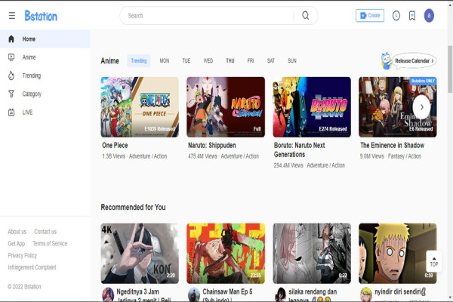
Task: Click The Eminence in Shadow title
Action: coord(393,145)
